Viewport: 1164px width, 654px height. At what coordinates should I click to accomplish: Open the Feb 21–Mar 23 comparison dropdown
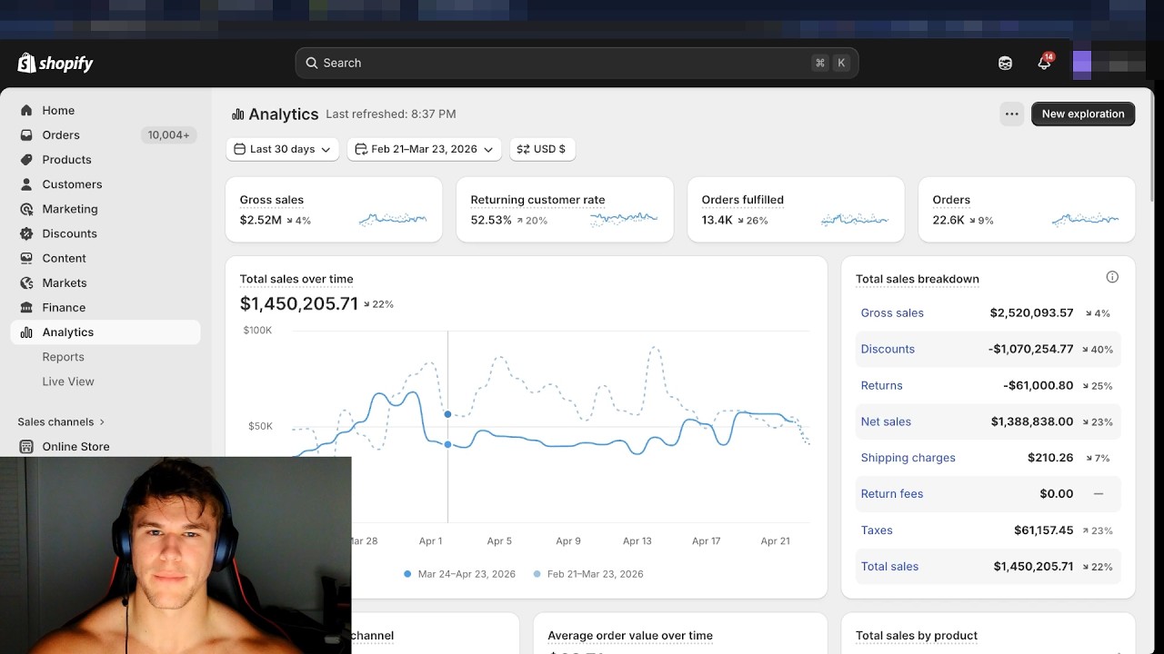[x=424, y=149]
